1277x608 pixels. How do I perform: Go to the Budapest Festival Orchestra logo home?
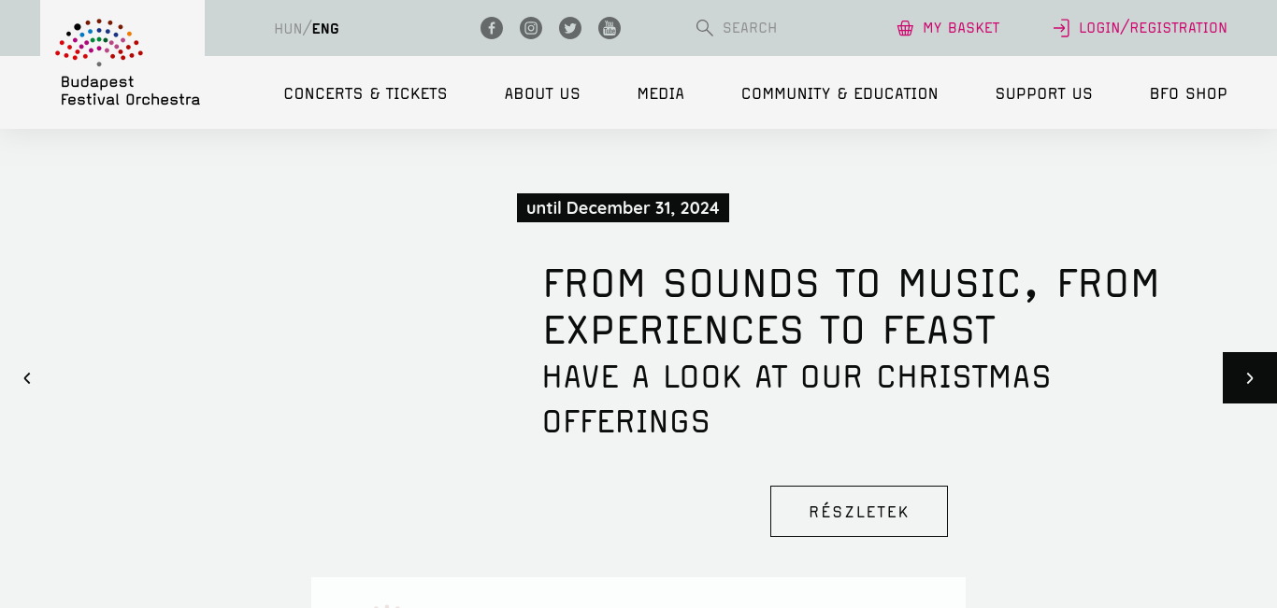[x=122, y=63]
